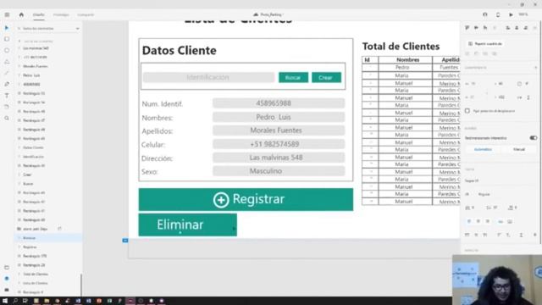Select the Line tool
The height and width of the screenshot is (305, 542).
click(7, 73)
